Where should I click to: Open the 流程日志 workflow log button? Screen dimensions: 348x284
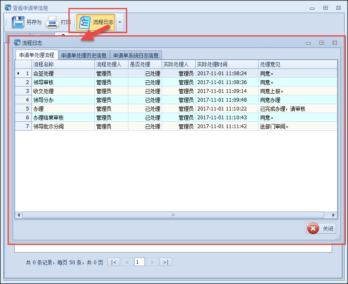[x=96, y=22]
